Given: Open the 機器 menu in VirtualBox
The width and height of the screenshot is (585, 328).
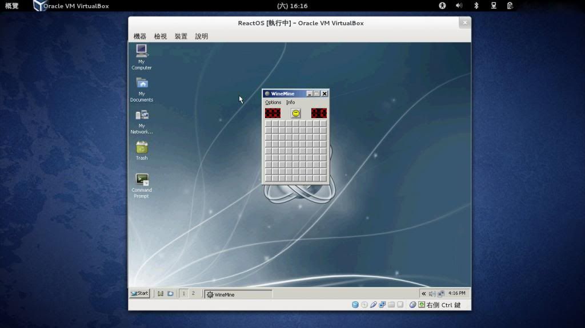Looking at the screenshot, I should pos(140,36).
